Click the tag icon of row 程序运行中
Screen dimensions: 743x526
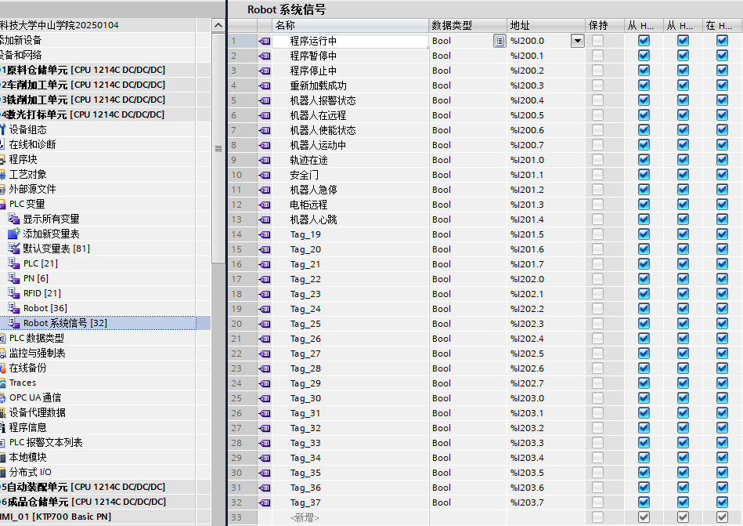(x=265, y=42)
